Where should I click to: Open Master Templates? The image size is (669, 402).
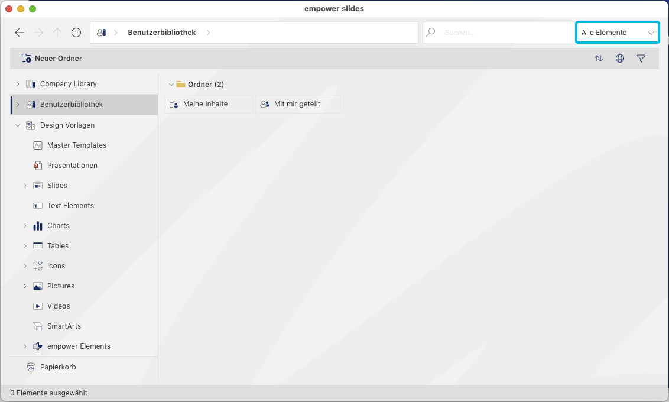pyautogui.click(x=77, y=145)
